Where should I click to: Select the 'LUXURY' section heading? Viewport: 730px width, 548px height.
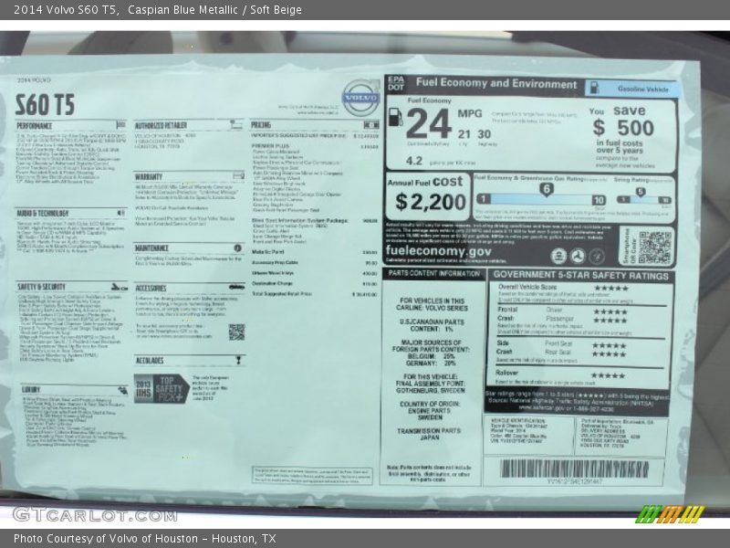pos(31,390)
